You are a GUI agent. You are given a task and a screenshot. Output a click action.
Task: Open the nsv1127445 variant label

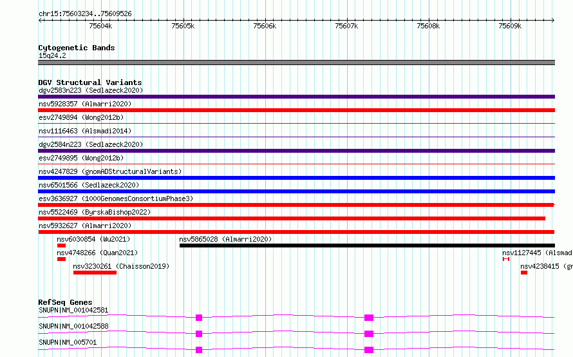(x=537, y=253)
